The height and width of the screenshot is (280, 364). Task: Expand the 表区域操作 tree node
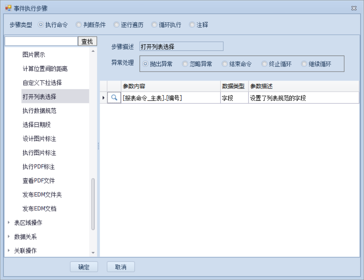(9, 223)
